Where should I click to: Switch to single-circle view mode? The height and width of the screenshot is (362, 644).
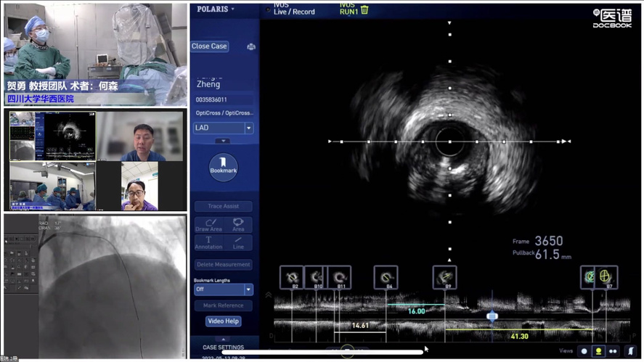click(x=584, y=351)
